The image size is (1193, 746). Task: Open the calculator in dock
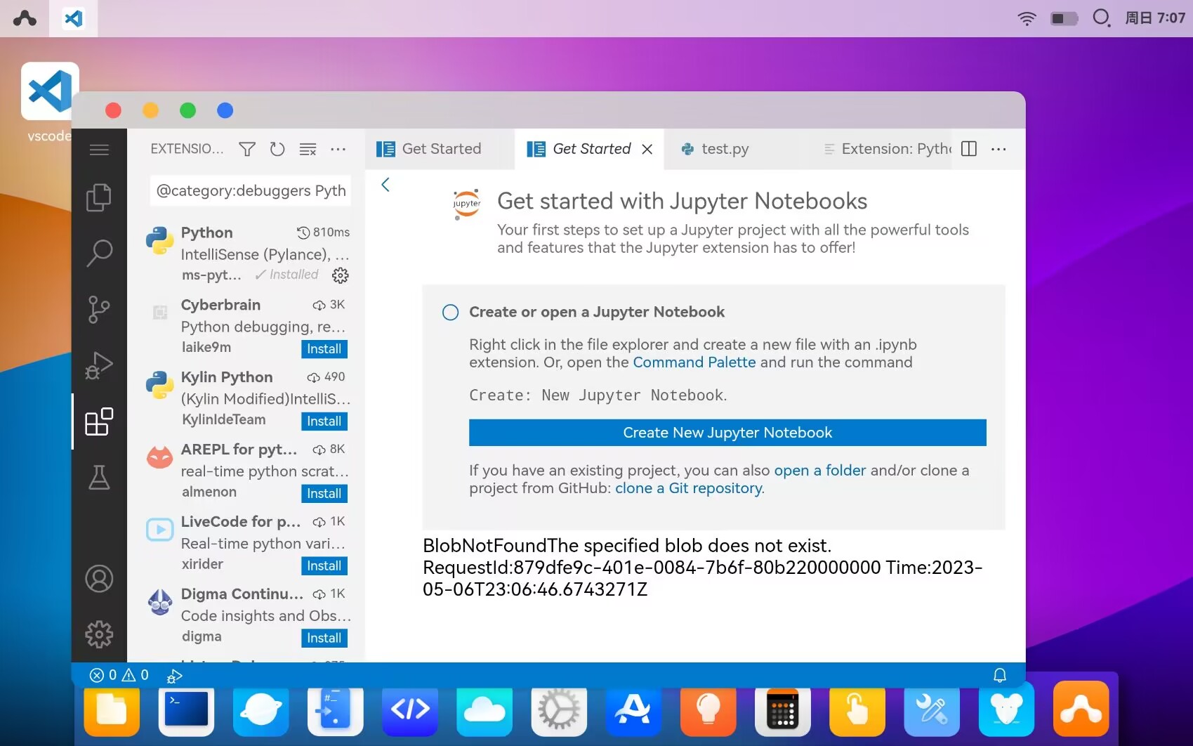point(782,711)
